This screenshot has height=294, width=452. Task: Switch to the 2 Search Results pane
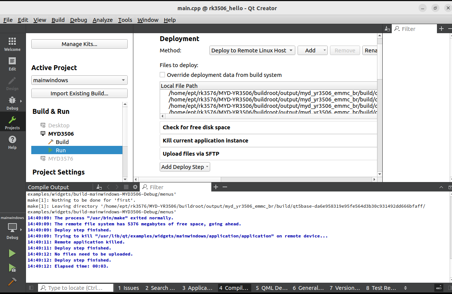pyautogui.click(x=160, y=288)
